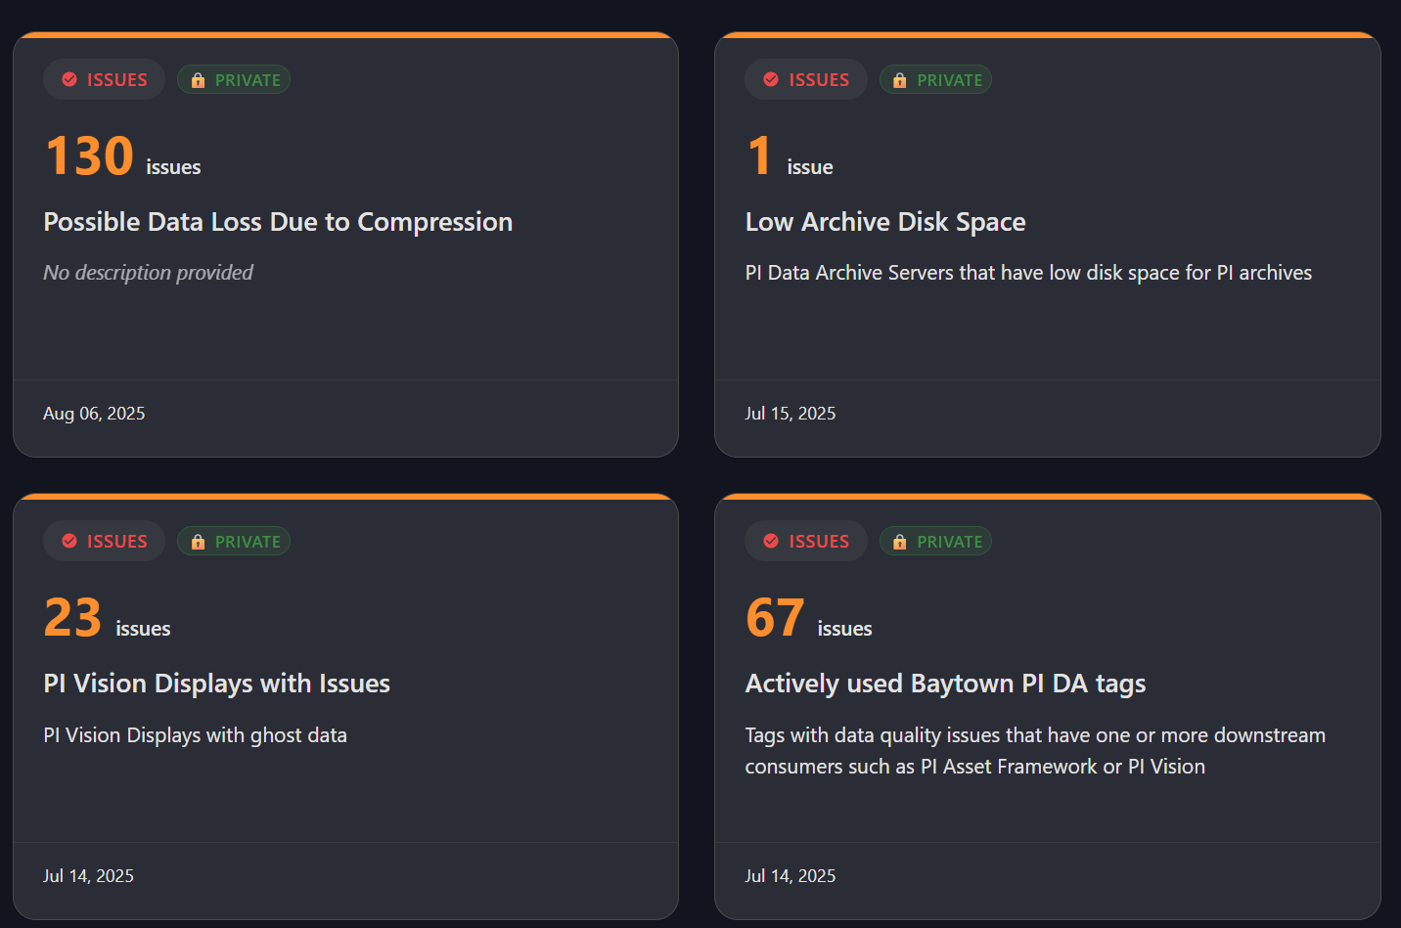Open "Possible Data Loss Due to Compression" title

(278, 222)
